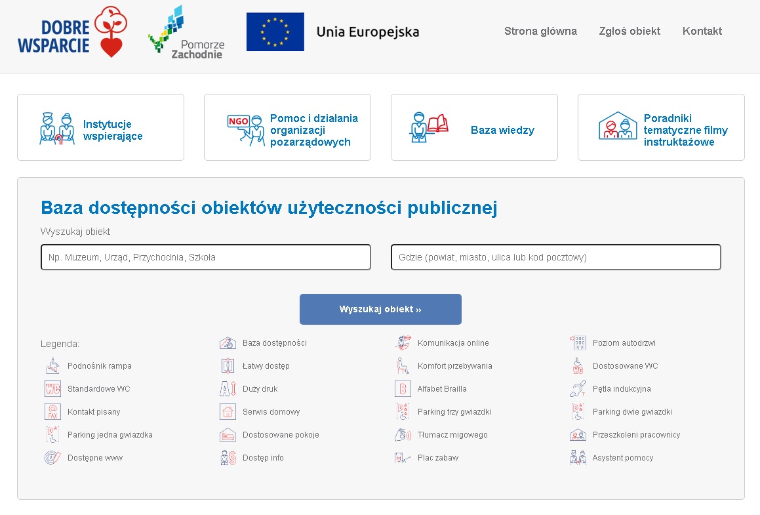Click the object name search field
This screenshot has height=515, width=760.
click(205, 257)
